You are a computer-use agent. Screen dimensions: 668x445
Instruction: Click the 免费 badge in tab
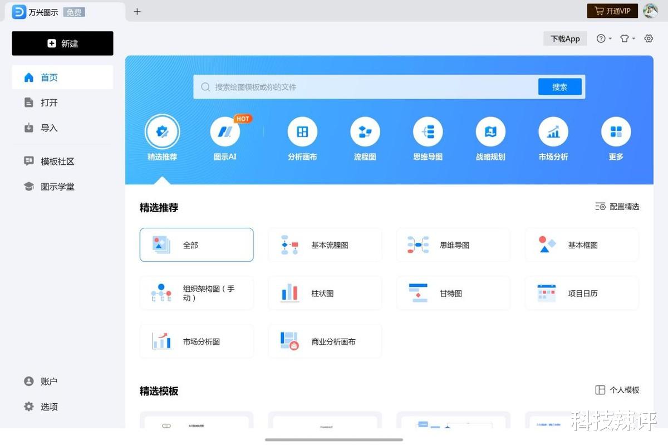[x=74, y=12]
